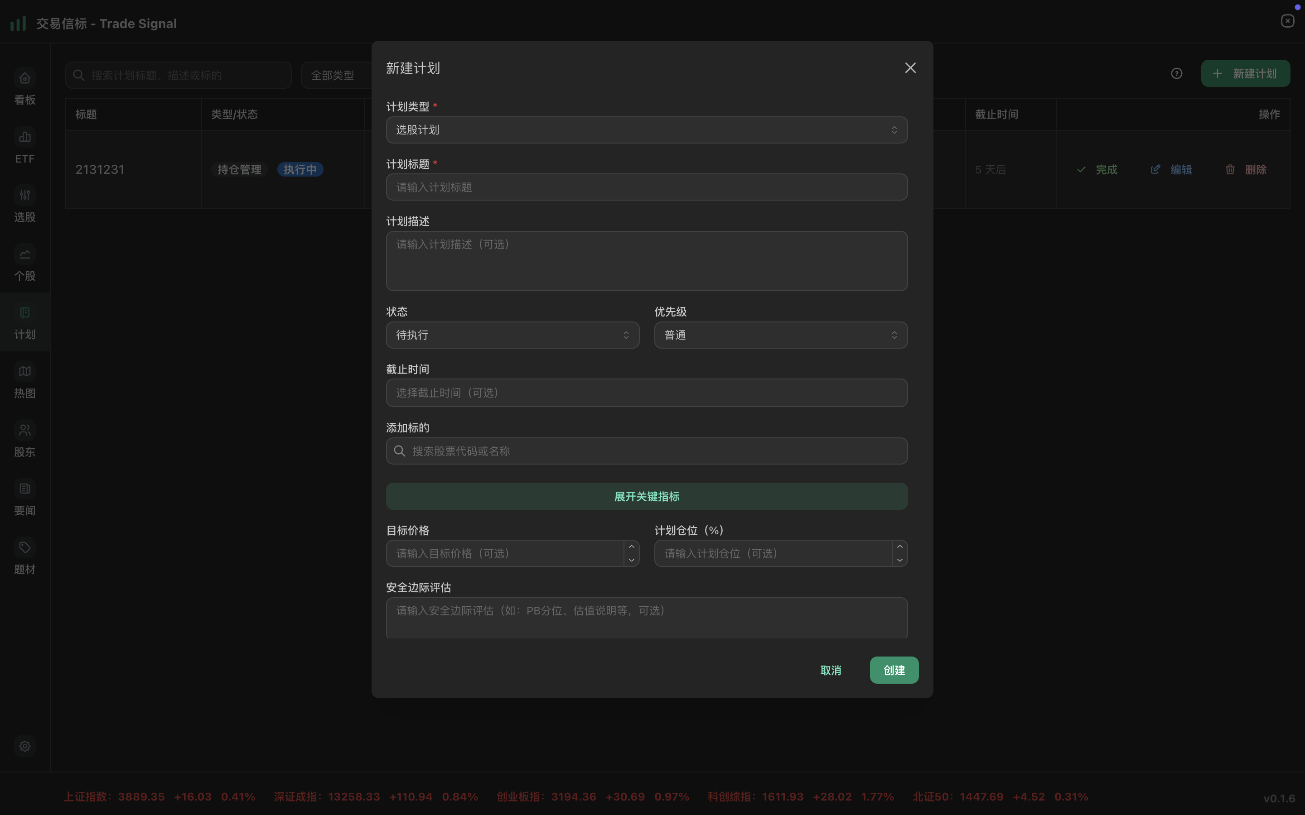Increment 目标价格 with the up stepper arrow
The height and width of the screenshot is (815, 1305).
pos(631,547)
